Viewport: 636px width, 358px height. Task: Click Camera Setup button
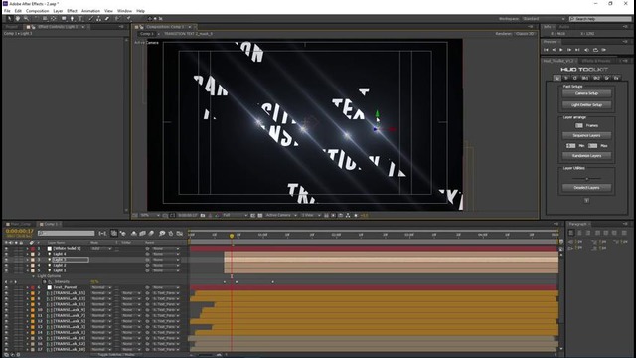pyautogui.click(x=586, y=93)
